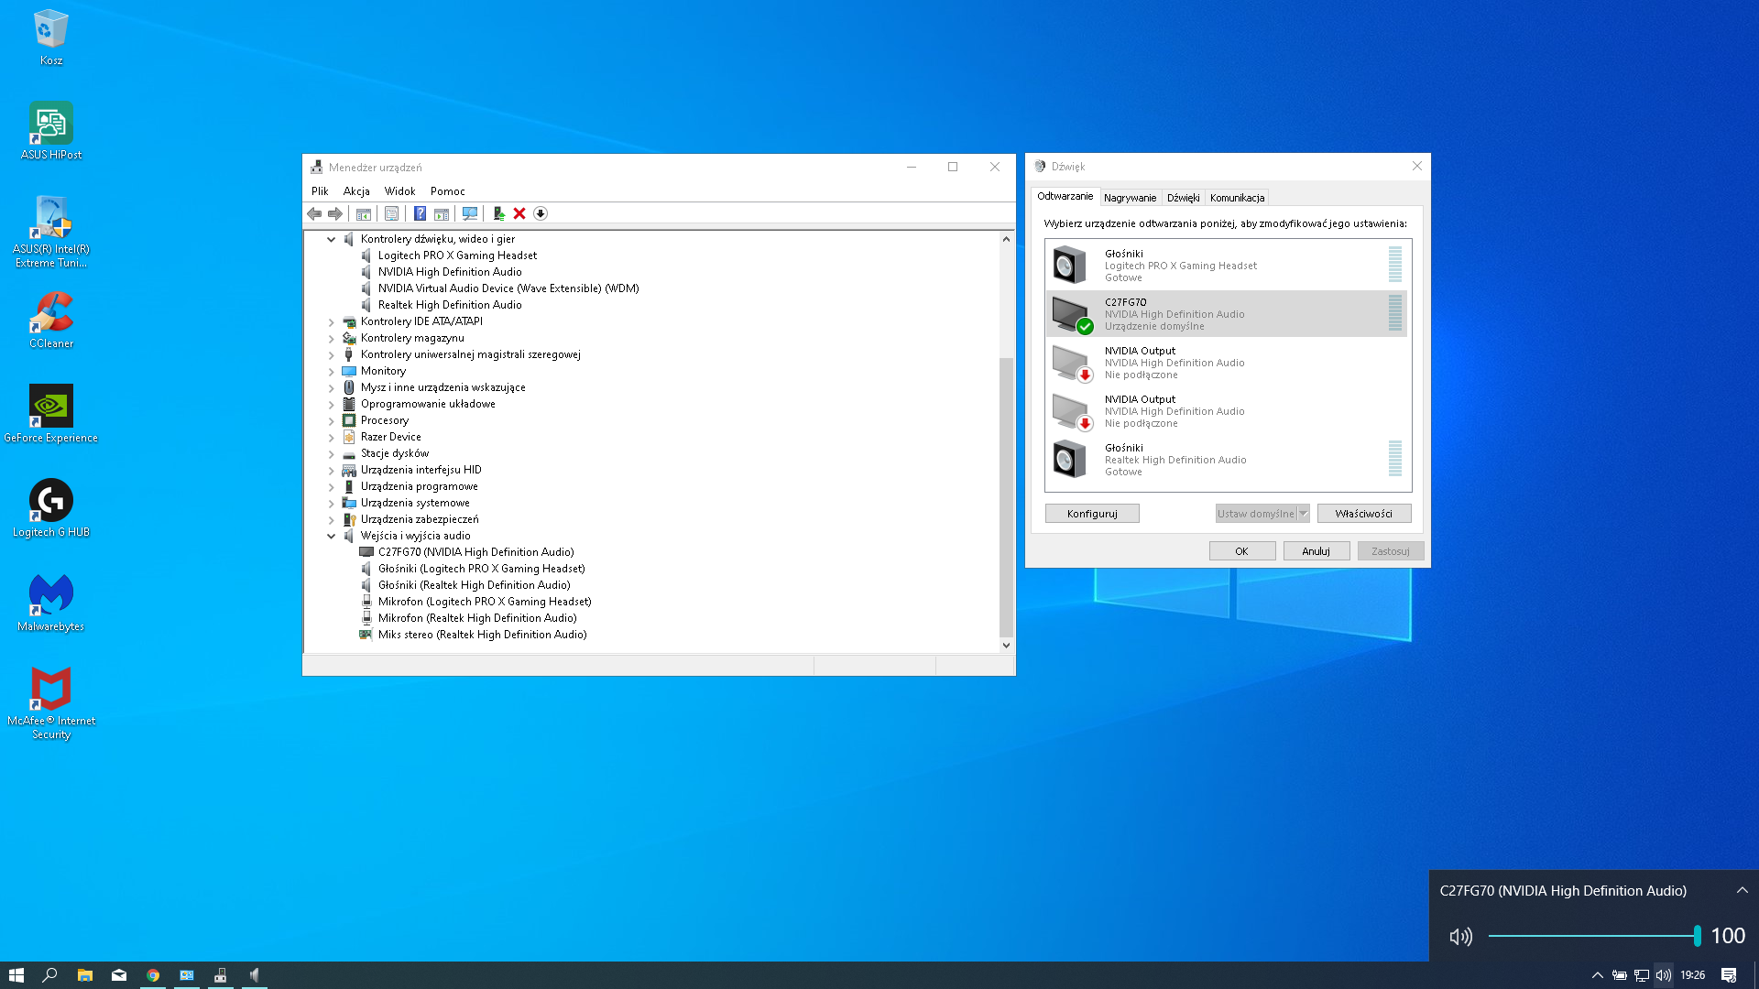Screen dimensions: 1759x989
Task: Show hidden system tray icons
Action: 1598,975
